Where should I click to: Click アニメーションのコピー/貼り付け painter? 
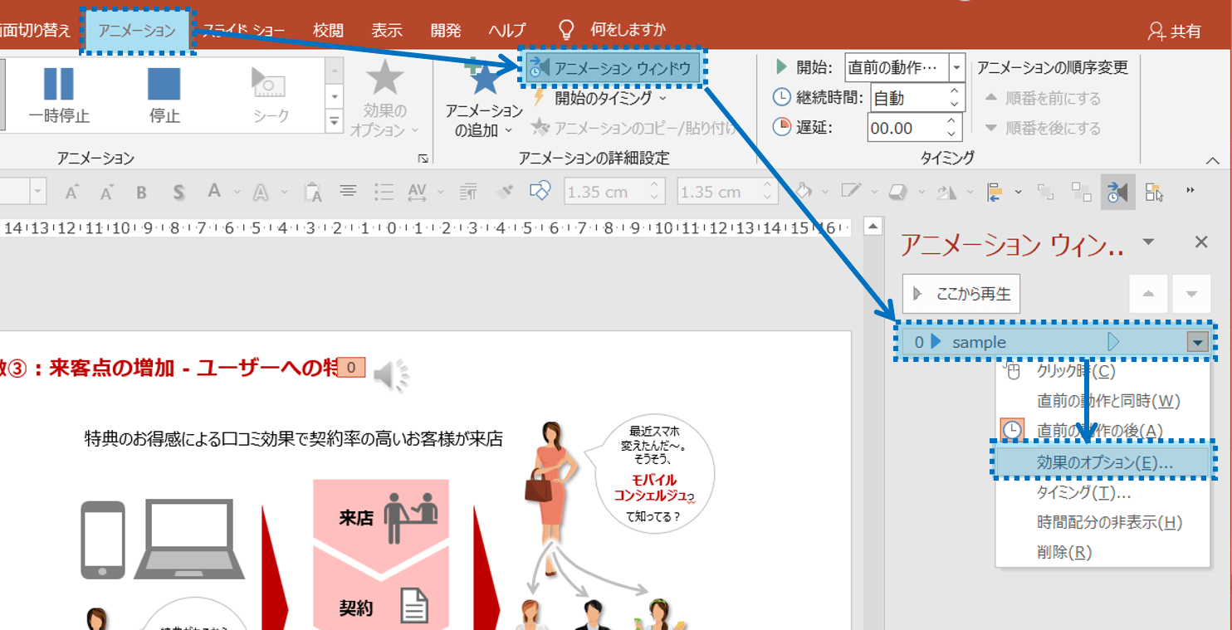[633, 128]
